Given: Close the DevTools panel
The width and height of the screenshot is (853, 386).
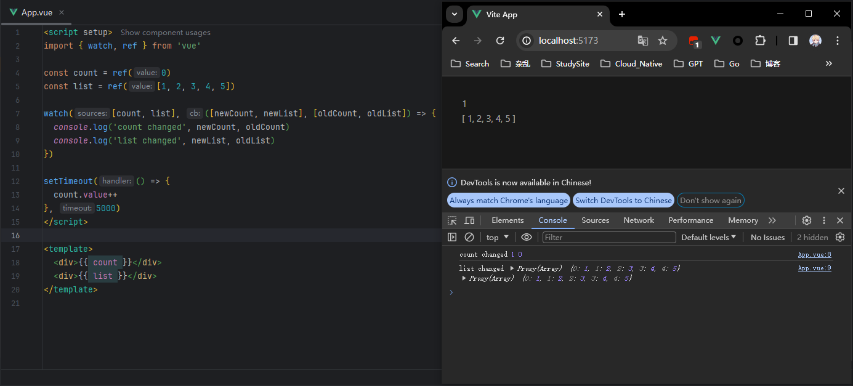Looking at the screenshot, I should 840,220.
